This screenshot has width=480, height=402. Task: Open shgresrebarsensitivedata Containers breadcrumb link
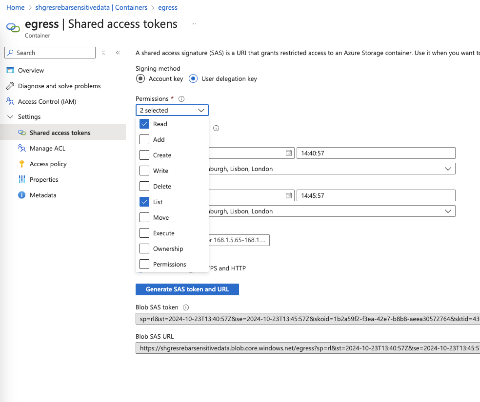click(x=91, y=8)
